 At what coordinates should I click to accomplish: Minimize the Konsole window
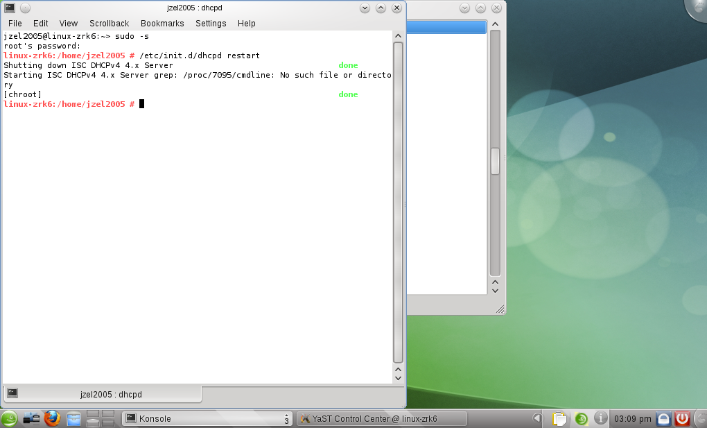tap(365, 8)
